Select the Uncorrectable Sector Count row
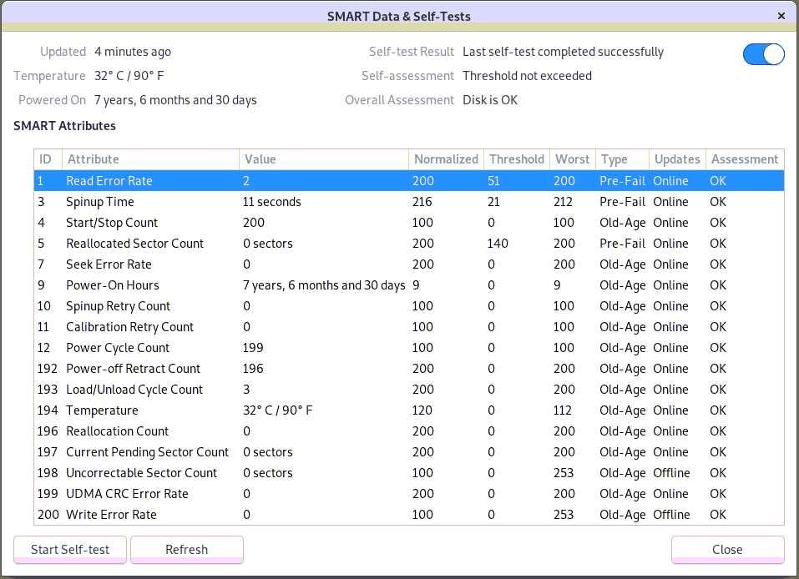Screen dimensions: 799x579 coord(408,473)
